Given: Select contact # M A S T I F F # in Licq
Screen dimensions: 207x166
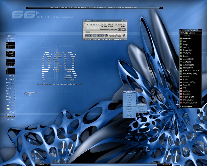Looking at the screenshot, I should tap(191, 71).
